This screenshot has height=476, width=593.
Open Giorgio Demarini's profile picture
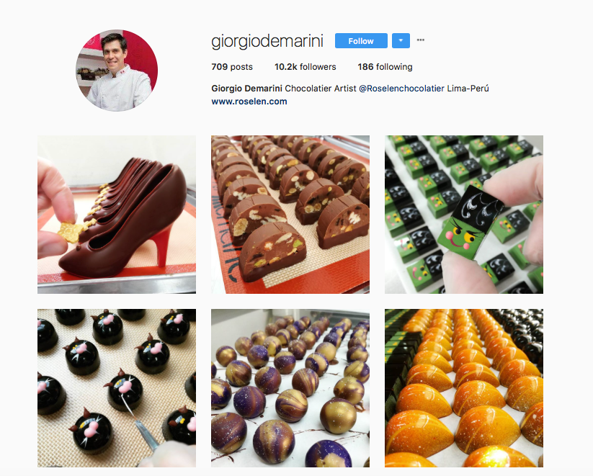[117, 71]
